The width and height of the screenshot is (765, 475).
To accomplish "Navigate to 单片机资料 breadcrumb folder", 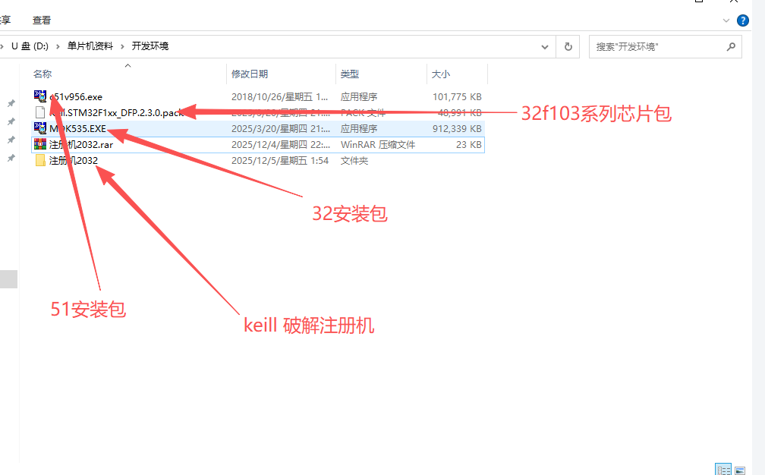I will [x=90, y=46].
